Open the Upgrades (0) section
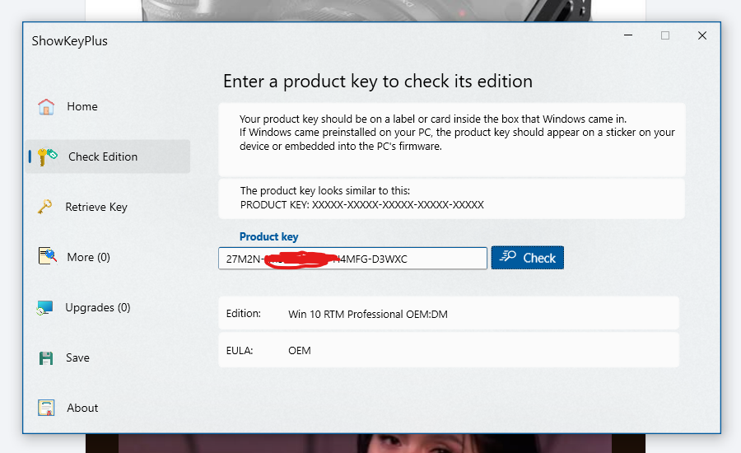Screen dimensions: 741x453 click(108, 307)
